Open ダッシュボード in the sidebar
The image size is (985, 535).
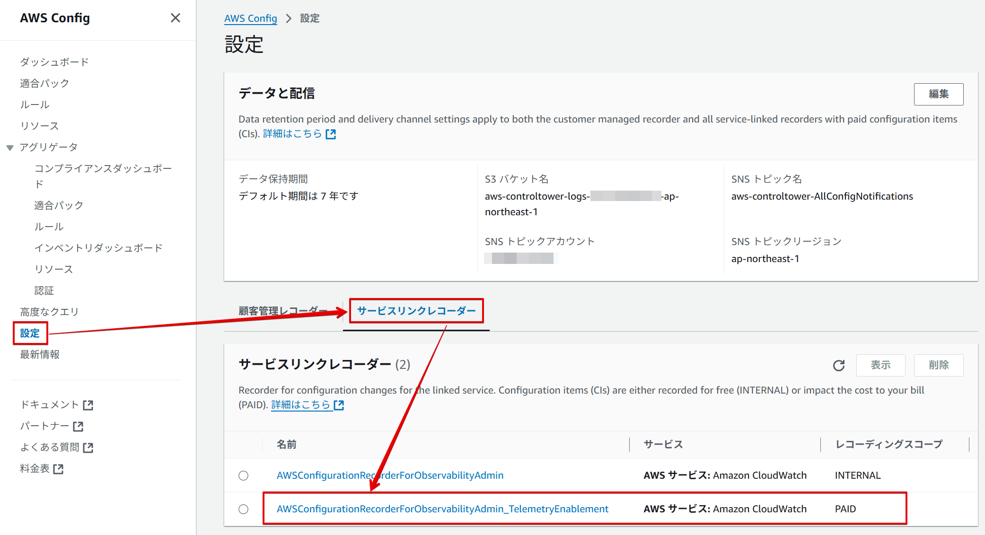[x=54, y=62]
